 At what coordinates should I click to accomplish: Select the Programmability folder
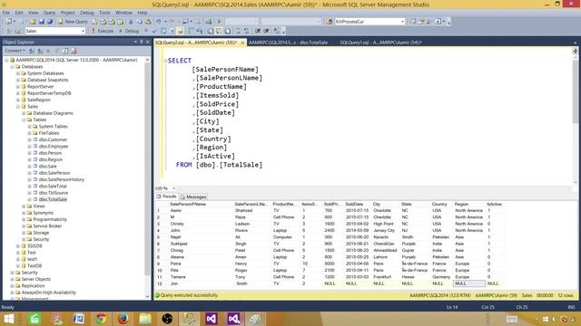pyautogui.click(x=50, y=219)
